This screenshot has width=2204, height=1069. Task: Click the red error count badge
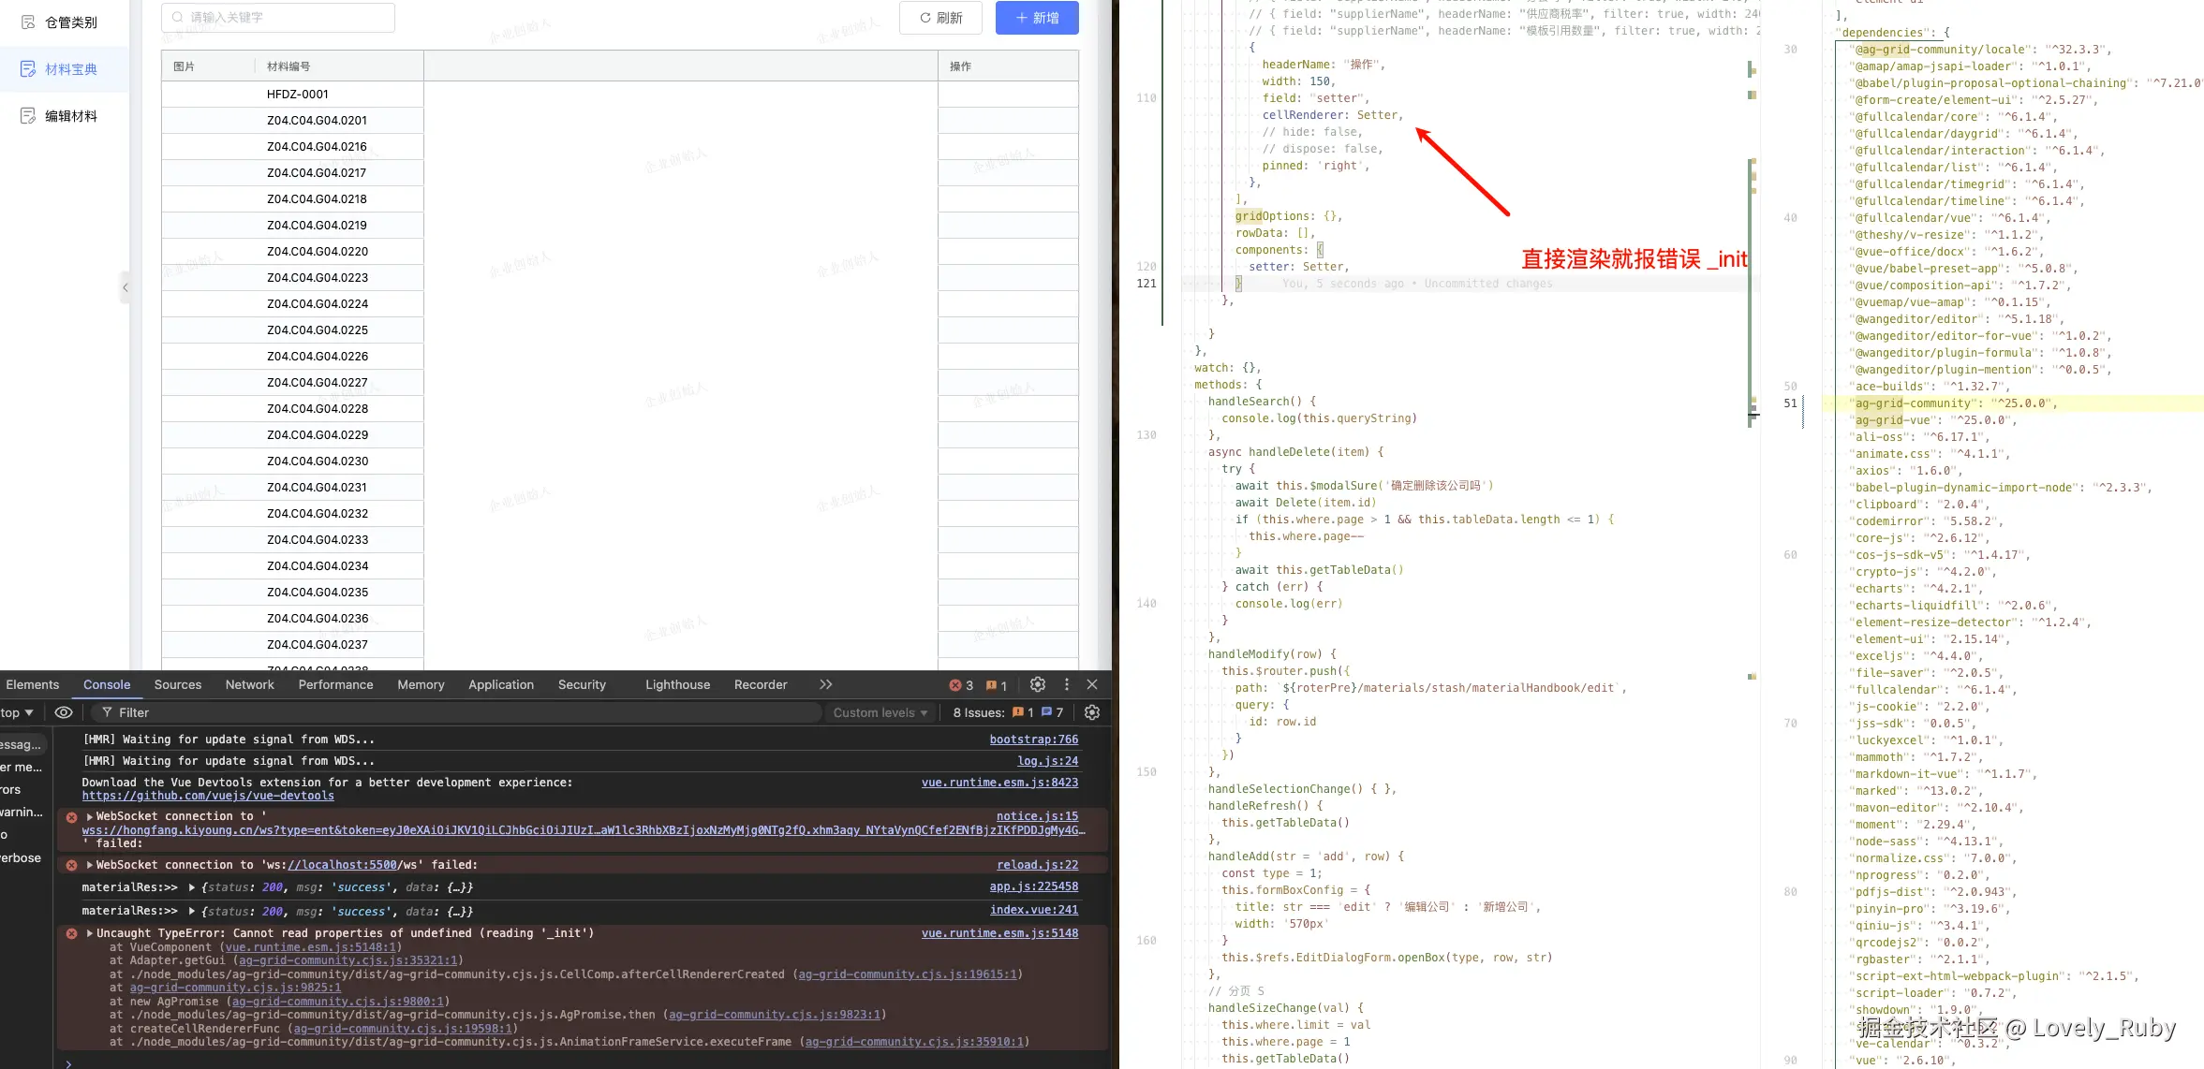tap(961, 685)
